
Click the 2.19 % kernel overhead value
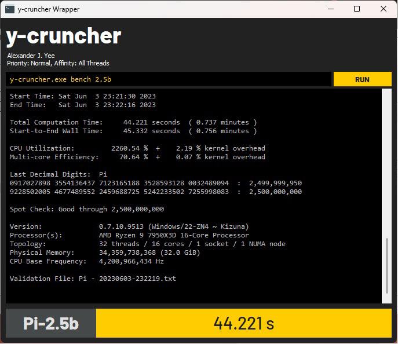click(x=221, y=148)
